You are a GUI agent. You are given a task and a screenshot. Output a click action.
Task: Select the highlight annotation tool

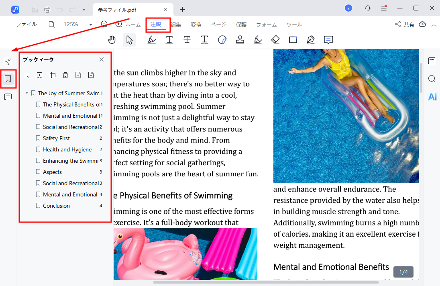(151, 40)
